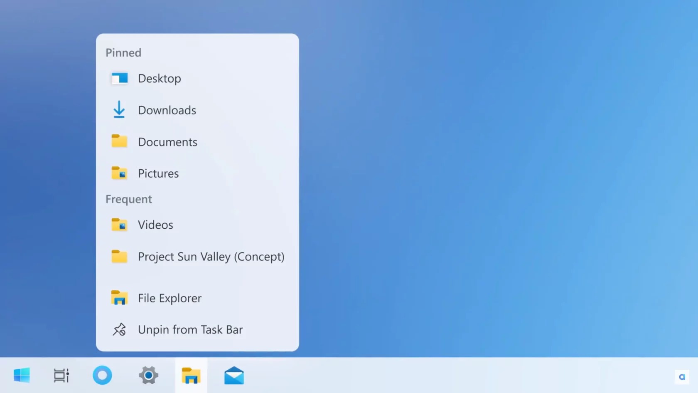
Task: Click the blue Desktop icon in the Pinned list
Action: pos(120,79)
